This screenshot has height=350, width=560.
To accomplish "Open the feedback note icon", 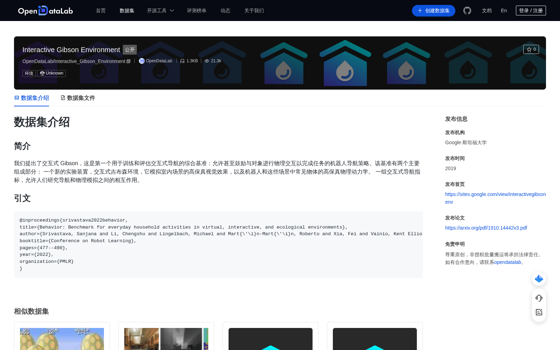I will pyautogui.click(x=539, y=312).
